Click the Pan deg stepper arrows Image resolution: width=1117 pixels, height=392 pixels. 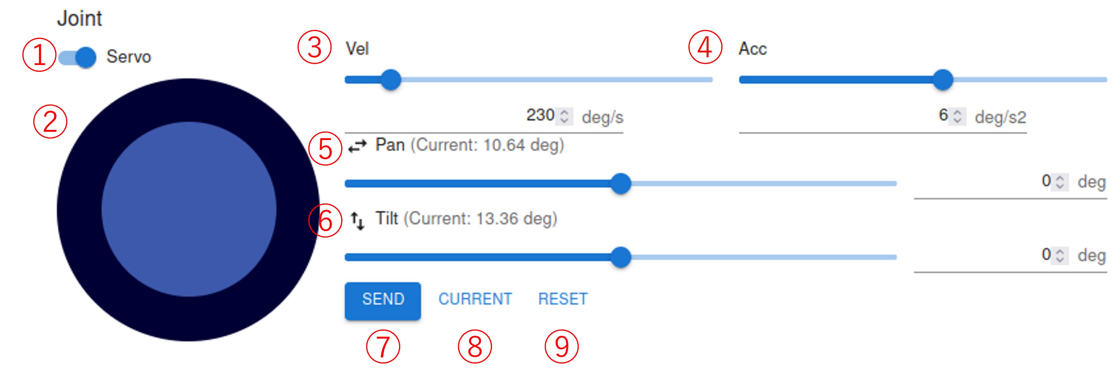pyautogui.click(x=1060, y=182)
